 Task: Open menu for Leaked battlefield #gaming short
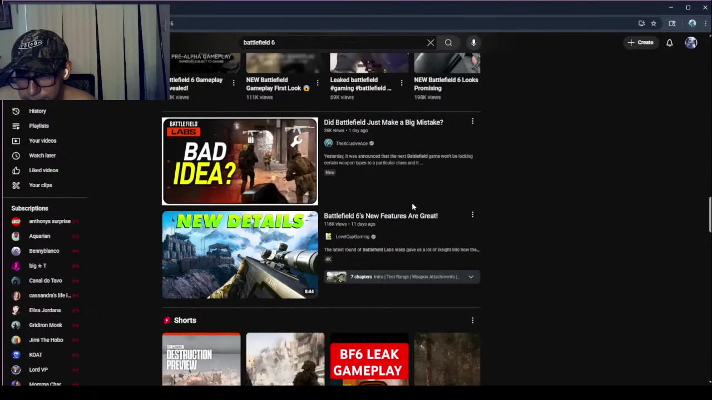click(402, 83)
